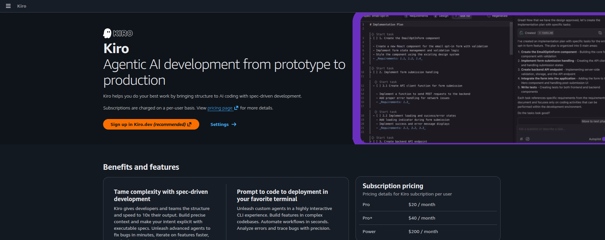Follow the pricing page link
The image size is (605, 240).
223,108
